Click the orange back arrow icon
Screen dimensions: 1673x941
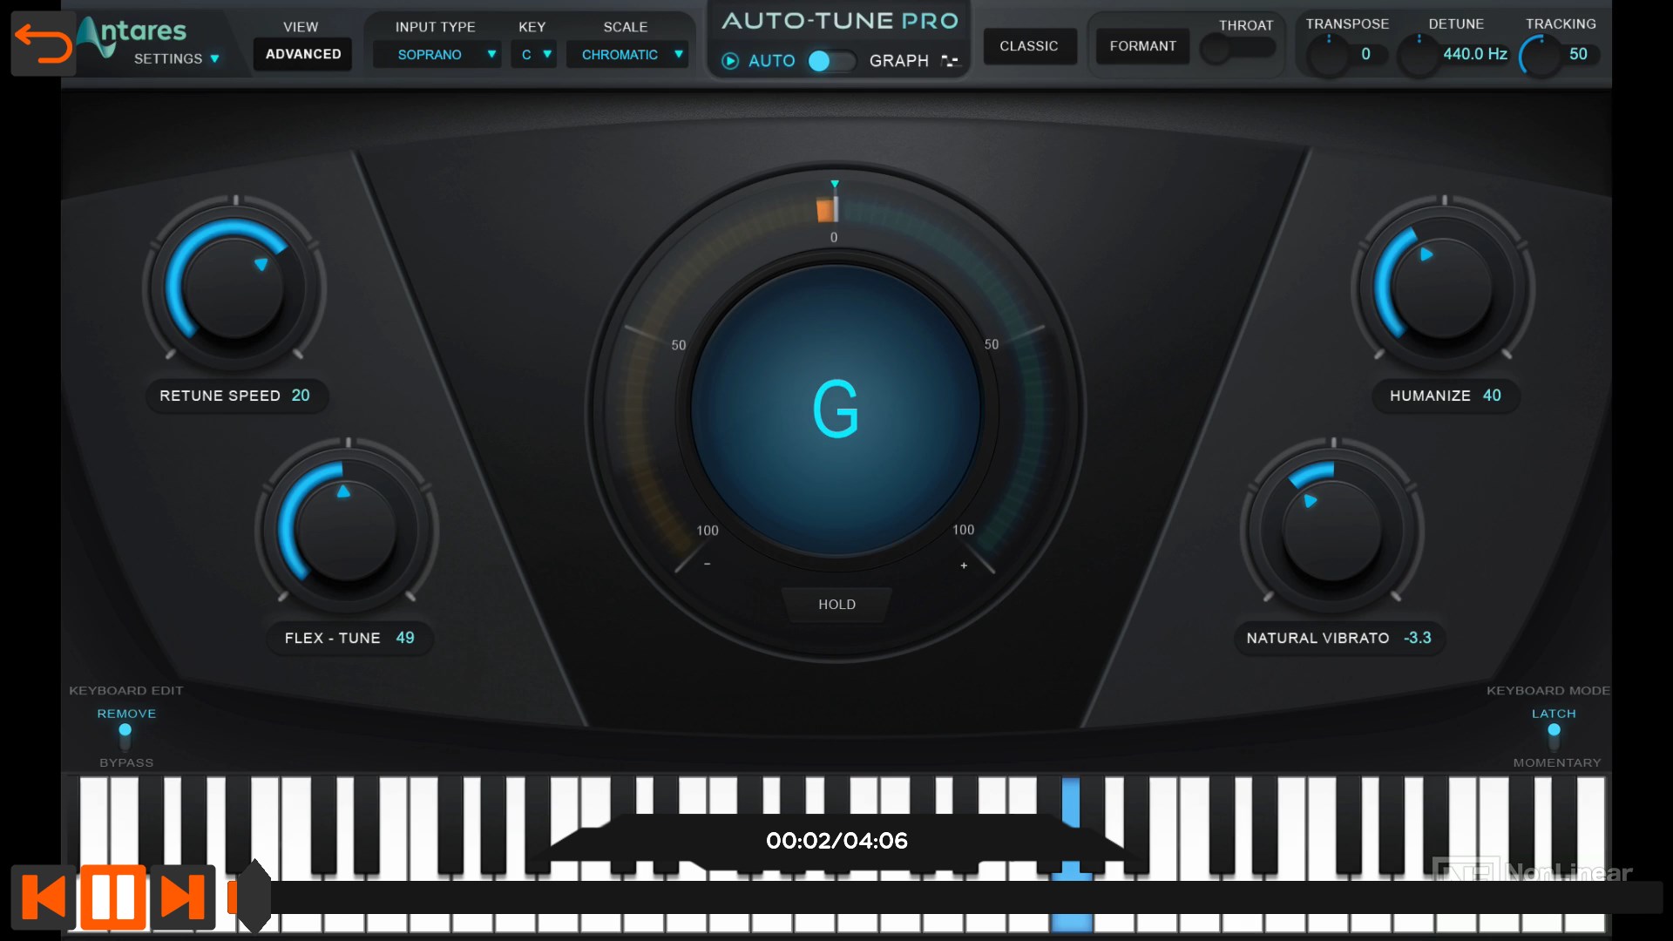point(43,44)
